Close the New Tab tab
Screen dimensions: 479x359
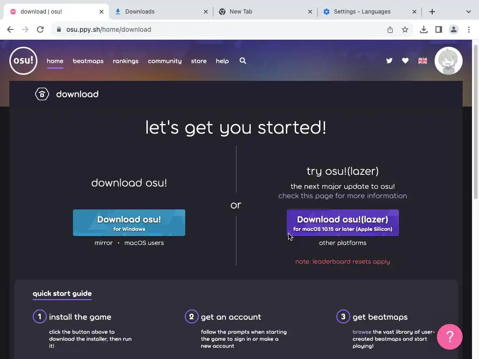tap(310, 12)
